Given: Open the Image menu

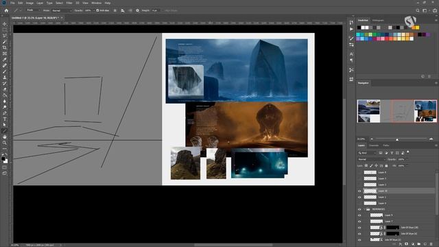Looking at the screenshot, I should [x=29, y=3].
